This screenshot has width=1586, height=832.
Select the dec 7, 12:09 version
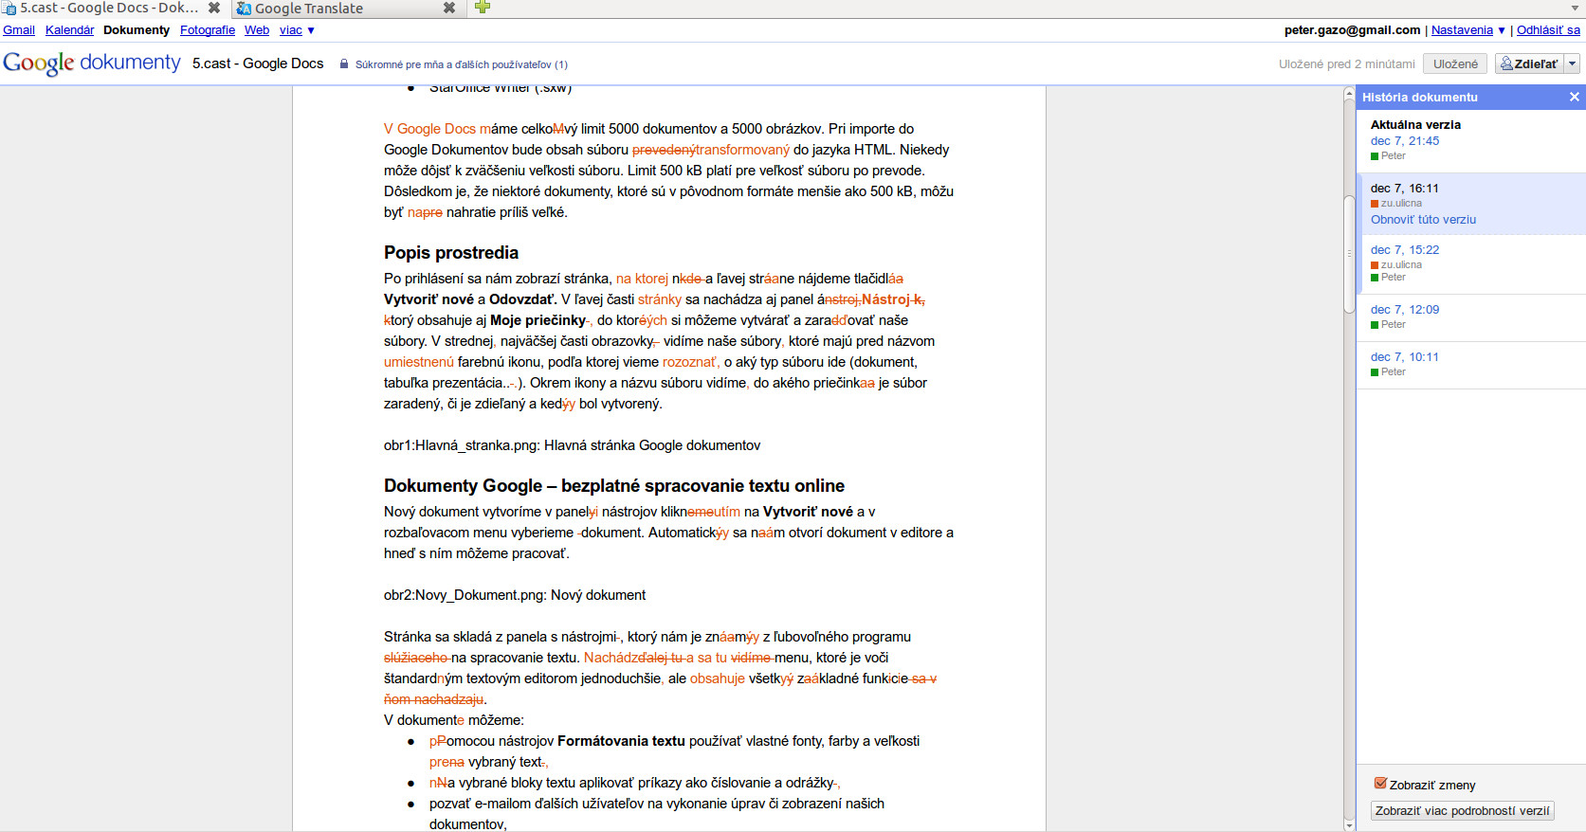[1405, 310]
